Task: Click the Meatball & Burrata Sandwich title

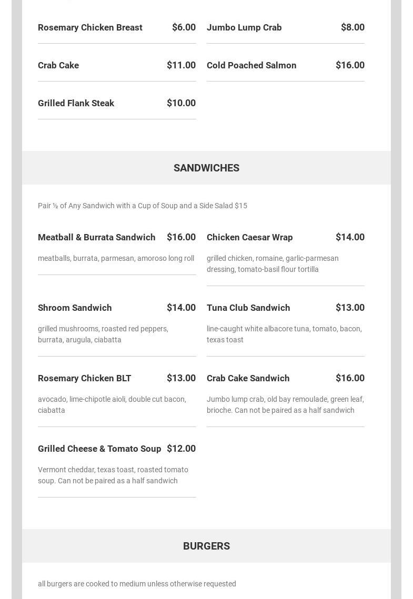Action: click(96, 237)
